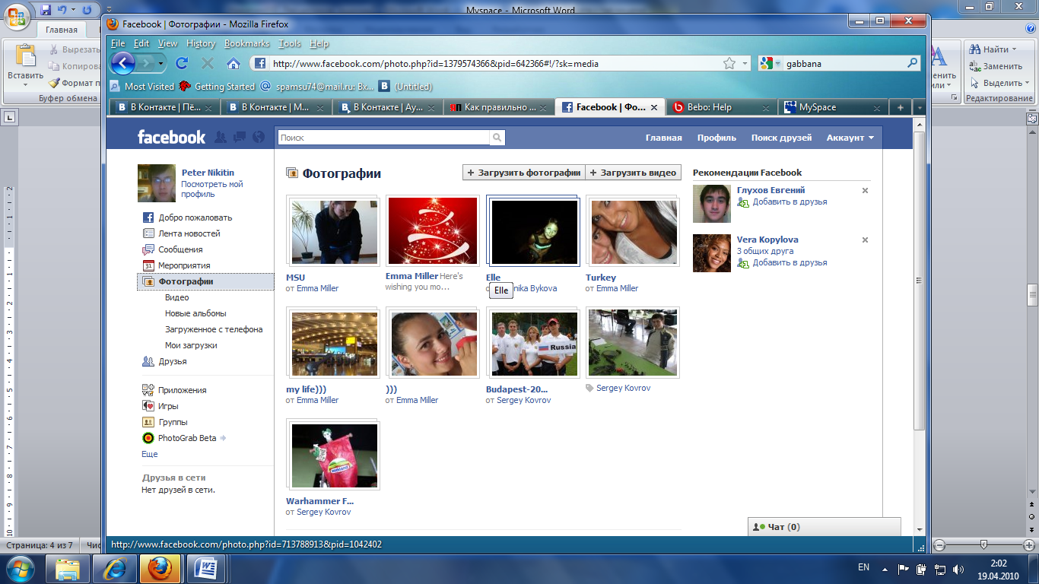The height and width of the screenshot is (584, 1039).
Task: Open the Tools menu
Action: tap(290, 43)
